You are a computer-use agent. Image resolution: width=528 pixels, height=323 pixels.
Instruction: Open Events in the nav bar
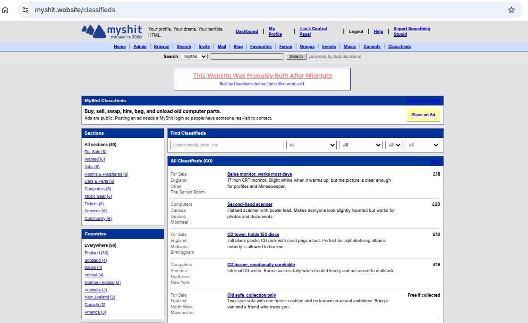329,47
